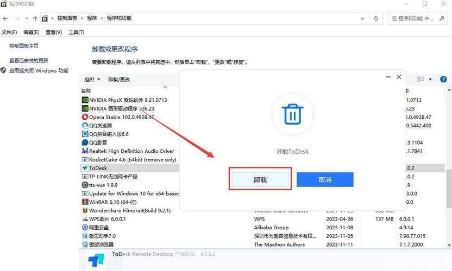This screenshot has height=271, width=452.
Task: Click install date 2023-04-26
Action: (x=340, y=219)
